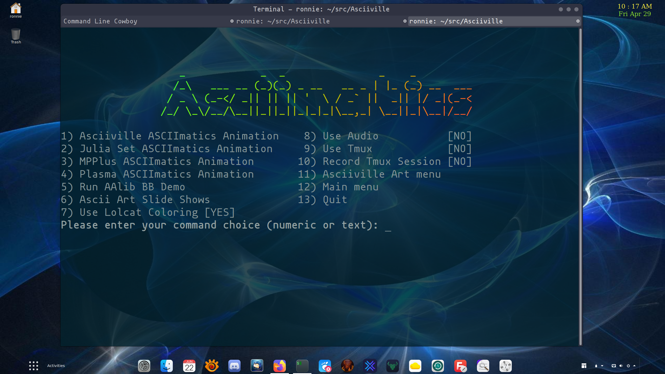Click the terminal's vertical scrollbar

coord(580,186)
